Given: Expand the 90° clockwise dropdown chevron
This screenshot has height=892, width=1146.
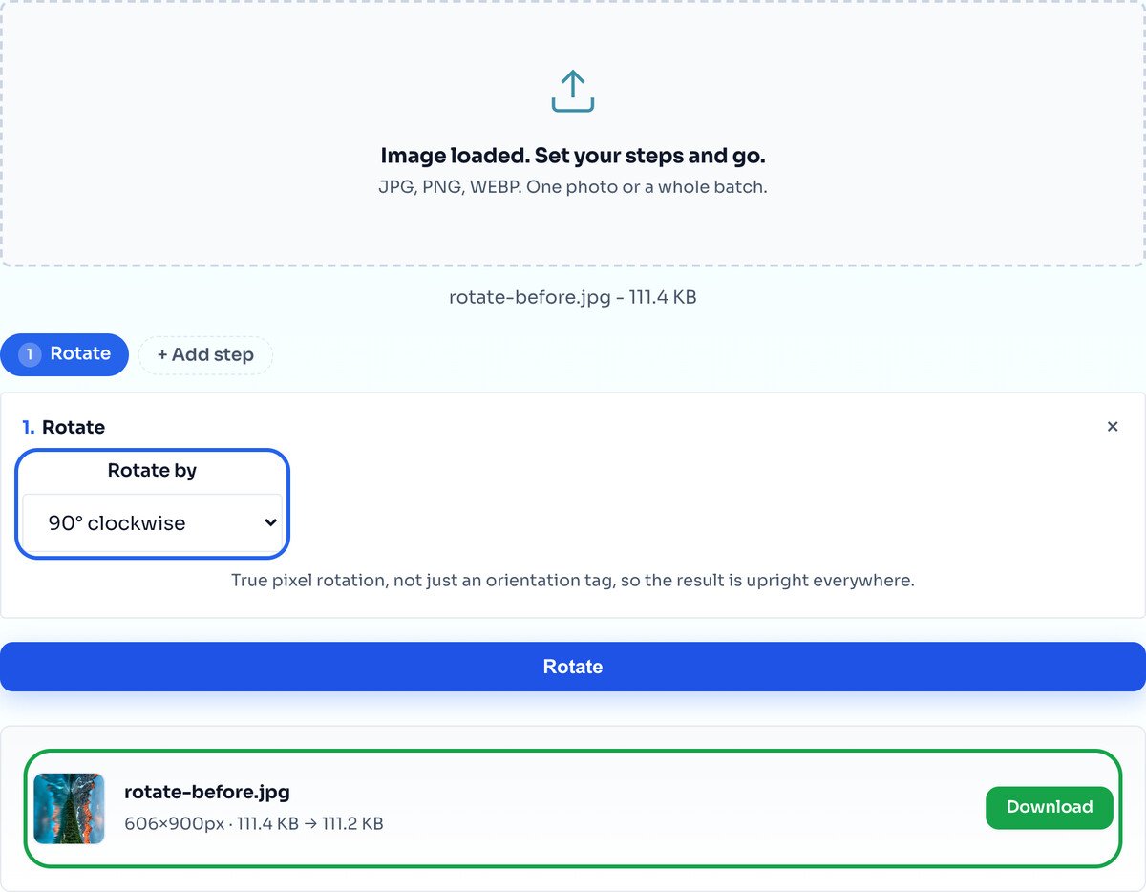Looking at the screenshot, I should 270,522.
